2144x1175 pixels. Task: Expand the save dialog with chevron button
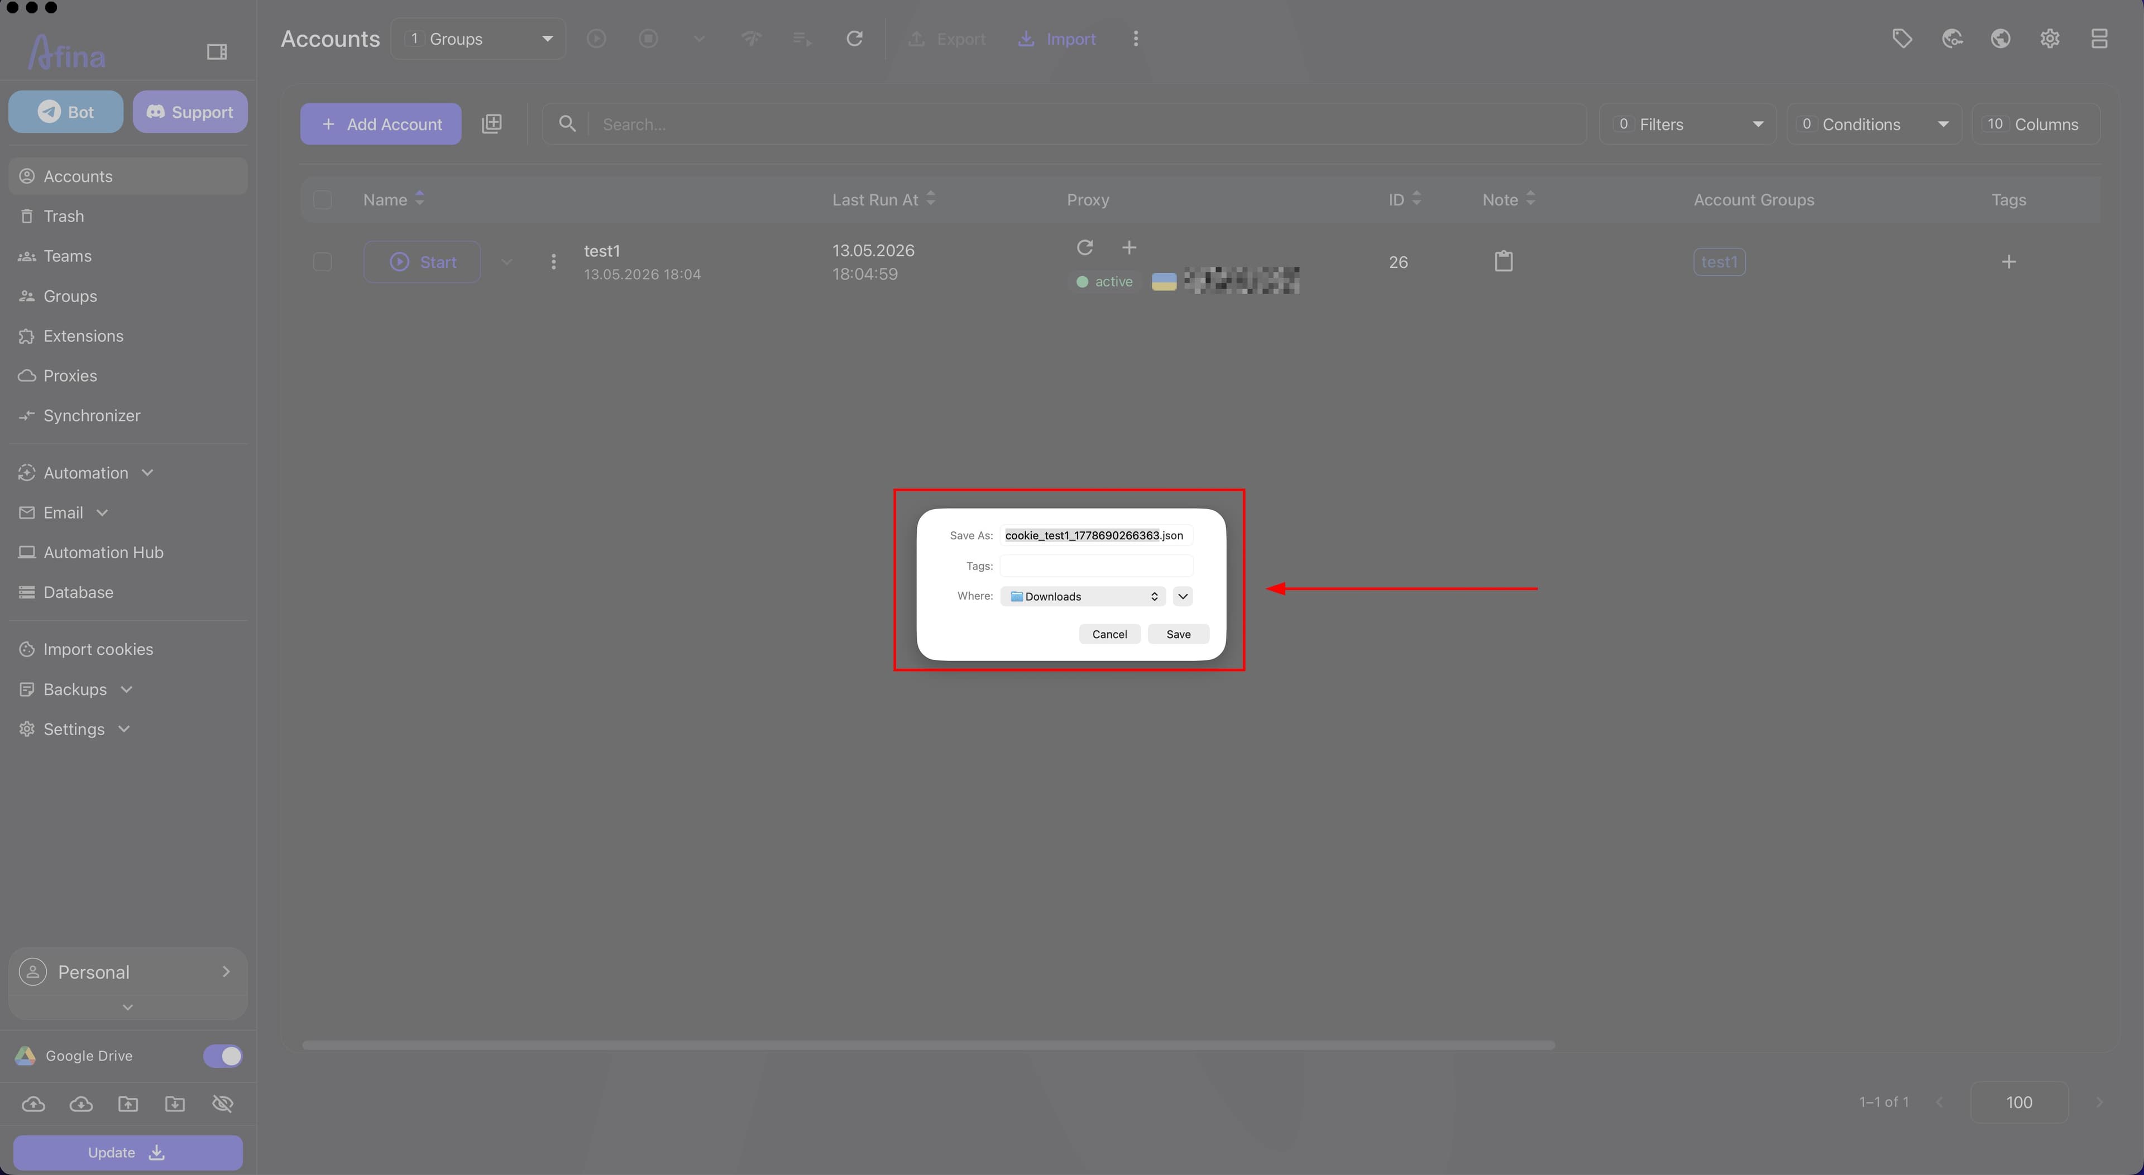point(1183,597)
